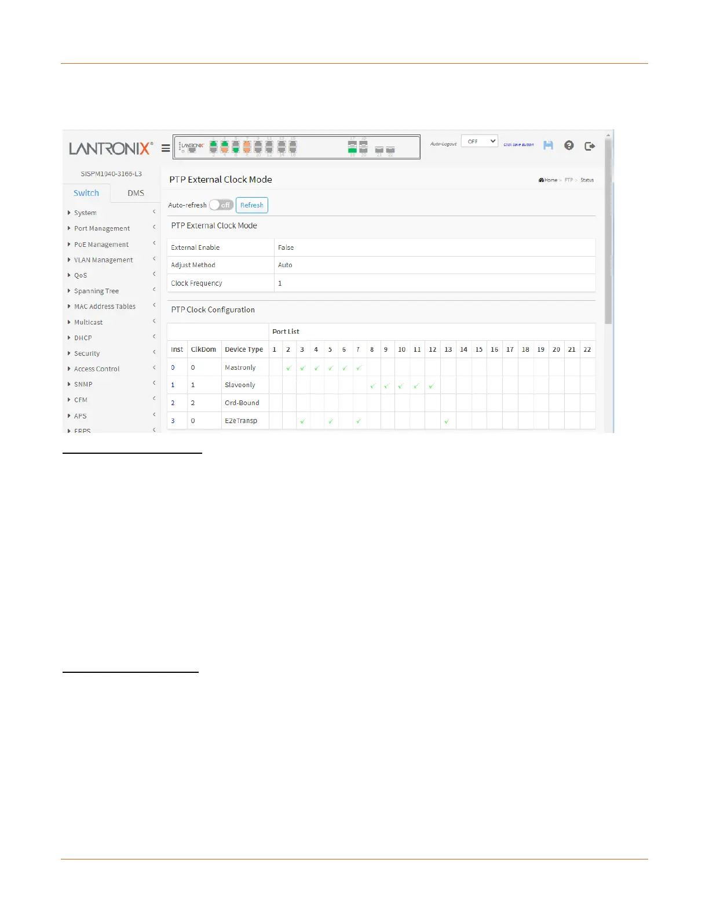The image size is (709, 918).
Task: Expand the QoS menu
Action: click(x=111, y=275)
